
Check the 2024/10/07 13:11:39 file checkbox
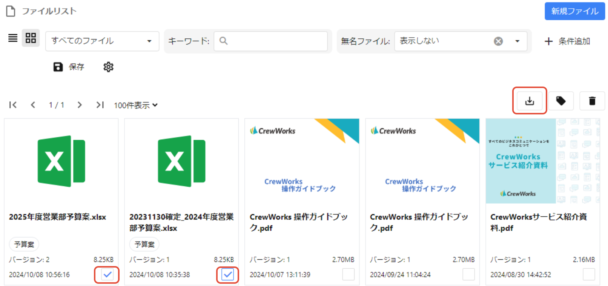pyautogui.click(x=348, y=274)
